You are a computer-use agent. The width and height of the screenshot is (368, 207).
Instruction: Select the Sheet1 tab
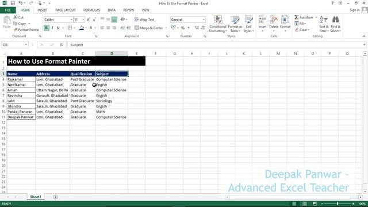36,197
